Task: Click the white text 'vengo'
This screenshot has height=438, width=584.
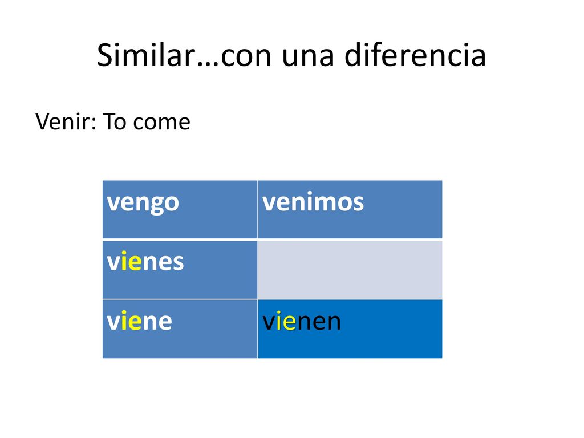Action: click(143, 204)
